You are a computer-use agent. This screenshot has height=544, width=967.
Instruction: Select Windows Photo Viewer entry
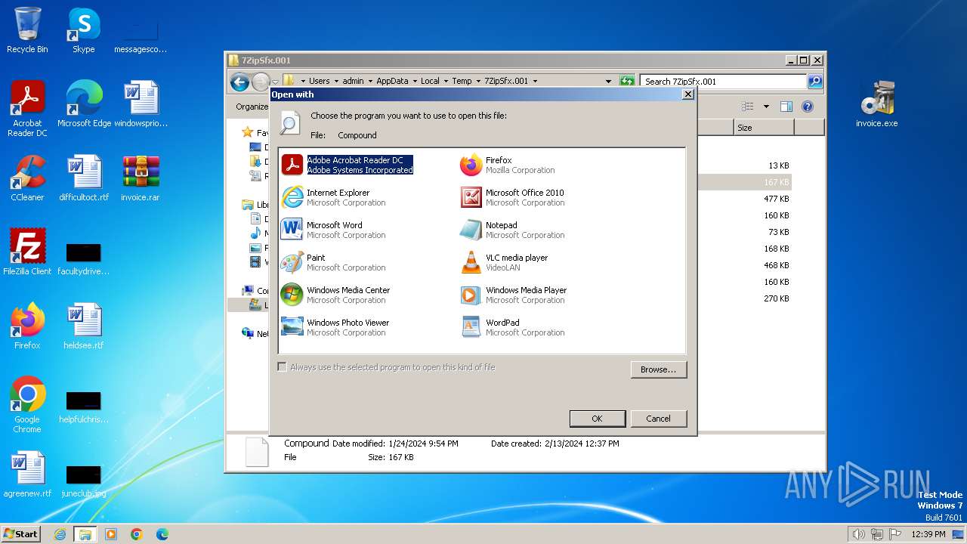coord(335,327)
